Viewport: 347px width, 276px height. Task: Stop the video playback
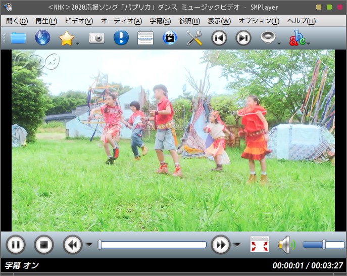[44, 245]
